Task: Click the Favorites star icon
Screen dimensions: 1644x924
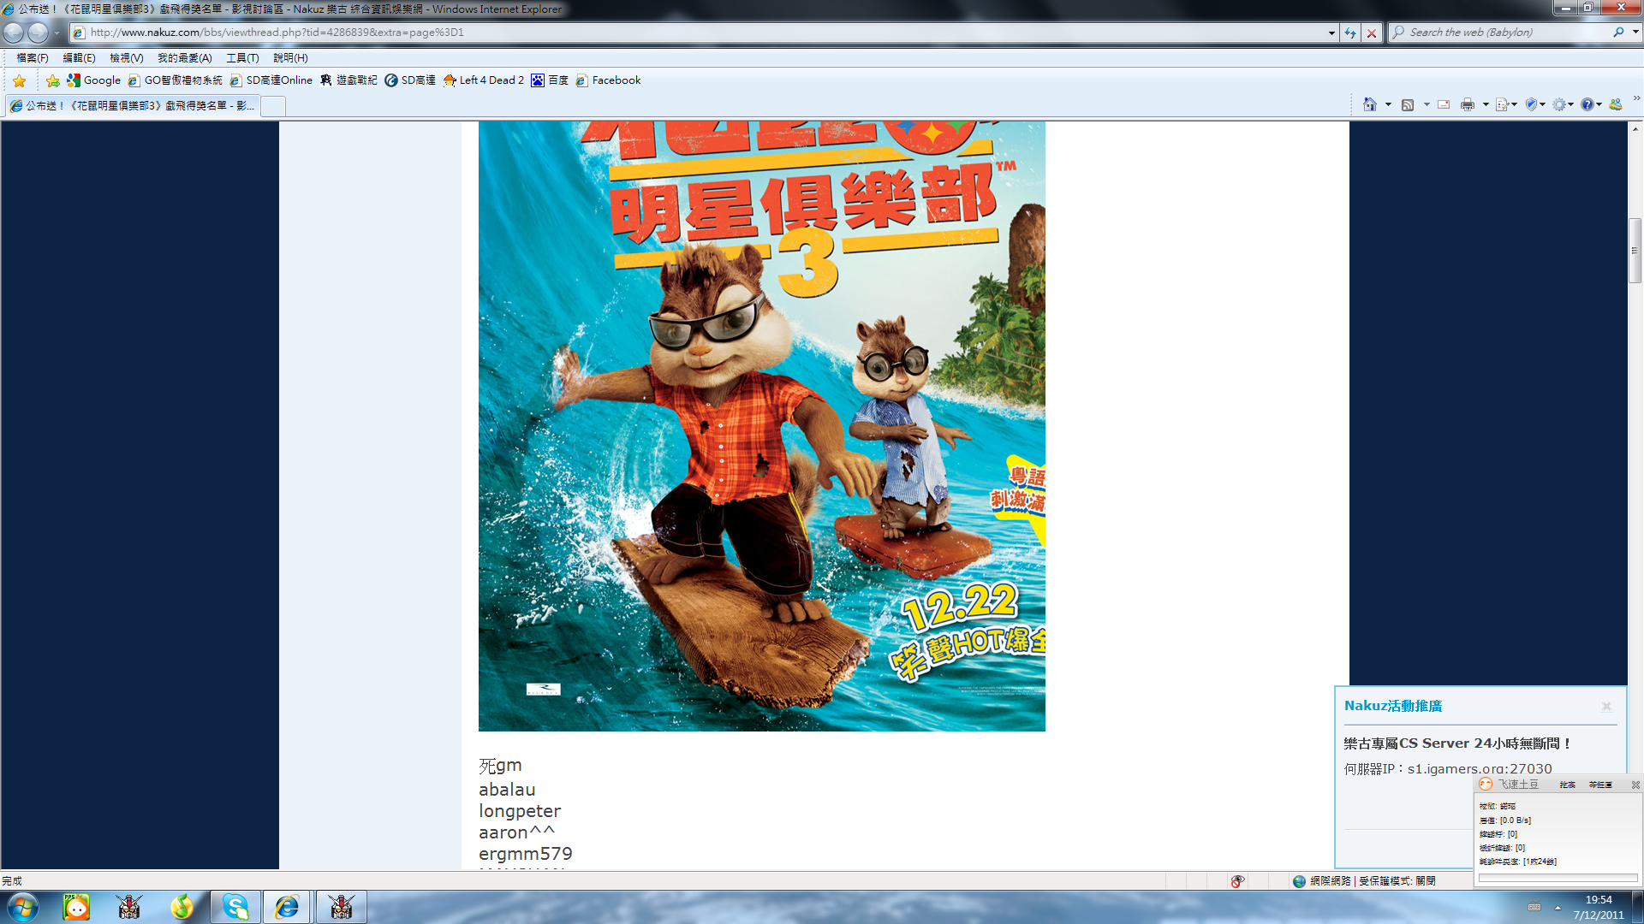Action: [x=19, y=80]
